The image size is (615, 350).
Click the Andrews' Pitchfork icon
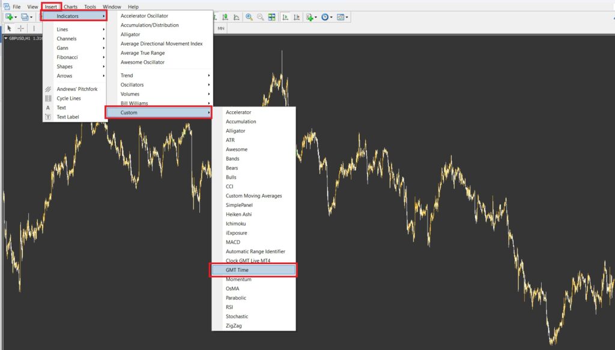pyautogui.click(x=48, y=89)
